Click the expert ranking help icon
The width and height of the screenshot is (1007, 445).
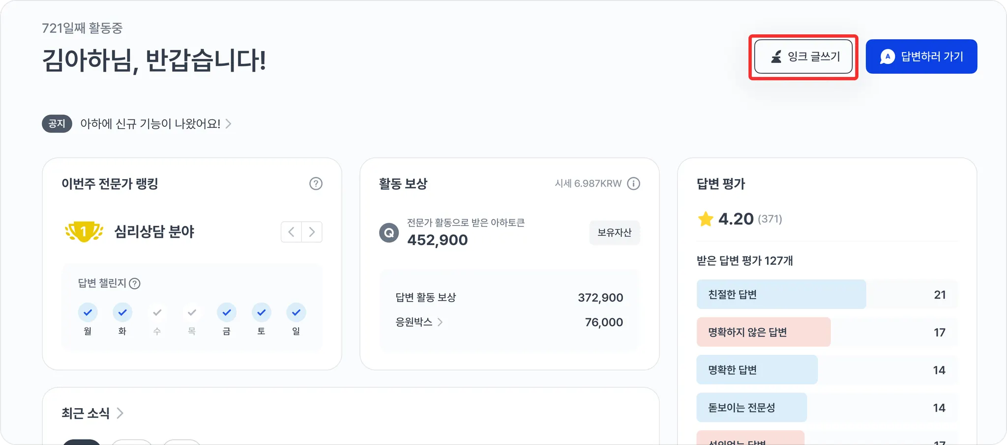(316, 184)
